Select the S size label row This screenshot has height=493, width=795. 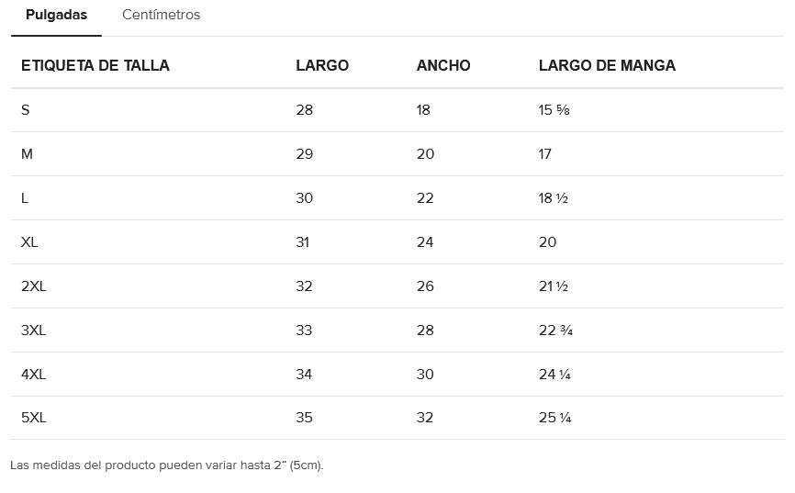pyautogui.click(x=26, y=110)
